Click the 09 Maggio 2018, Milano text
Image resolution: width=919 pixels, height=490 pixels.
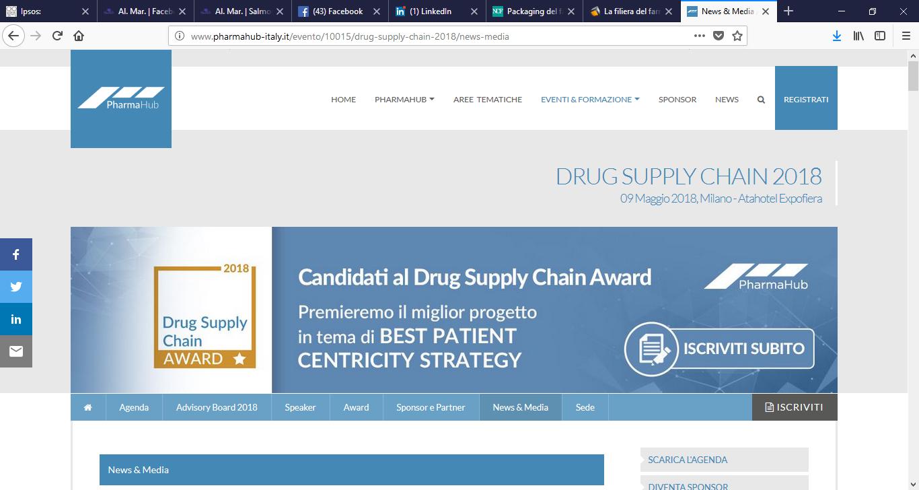tap(721, 199)
